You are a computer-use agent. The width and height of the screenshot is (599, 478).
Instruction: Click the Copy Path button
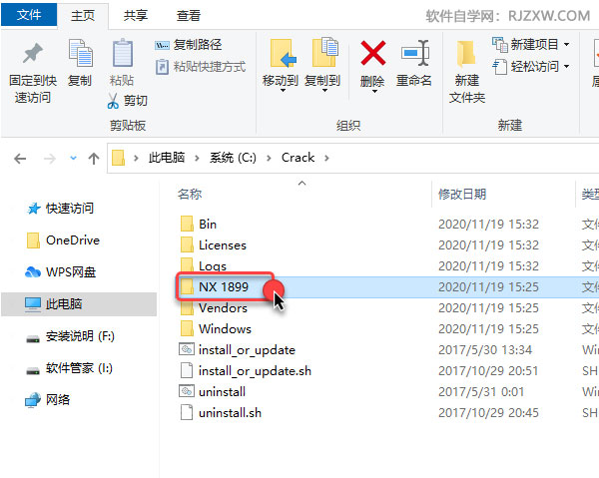click(189, 45)
